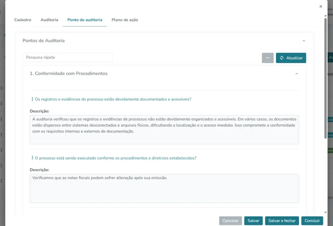Collapse the Conformidade com Procedimentos section
The height and width of the screenshot is (226, 333).
point(296,74)
